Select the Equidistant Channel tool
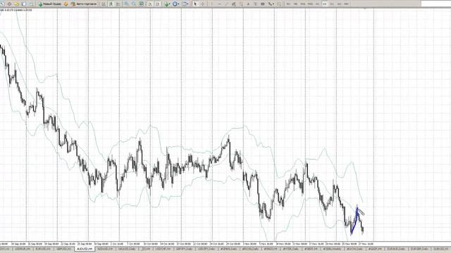 click(233, 4)
